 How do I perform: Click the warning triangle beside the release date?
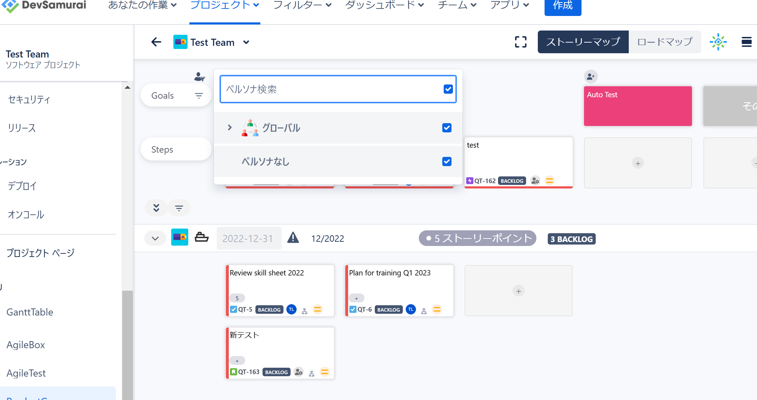click(x=293, y=237)
